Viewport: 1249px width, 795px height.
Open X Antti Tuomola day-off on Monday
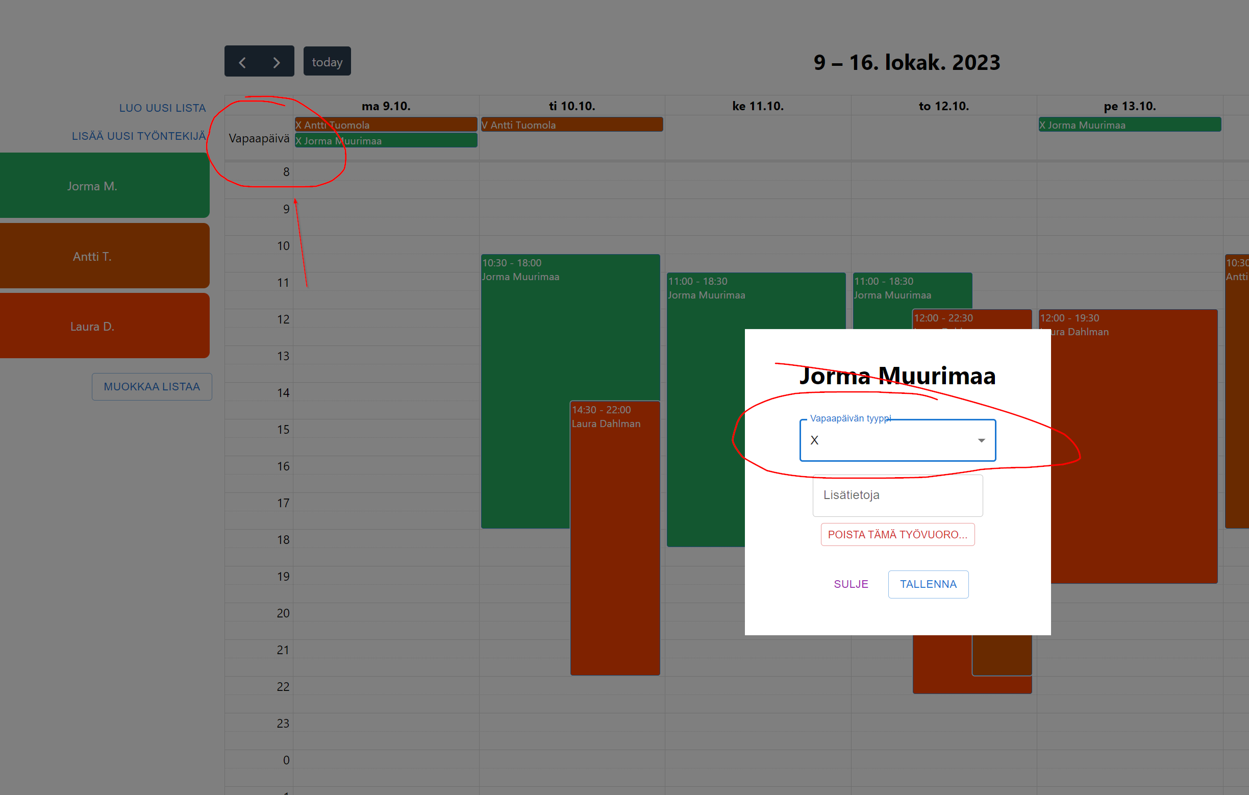click(386, 125)
